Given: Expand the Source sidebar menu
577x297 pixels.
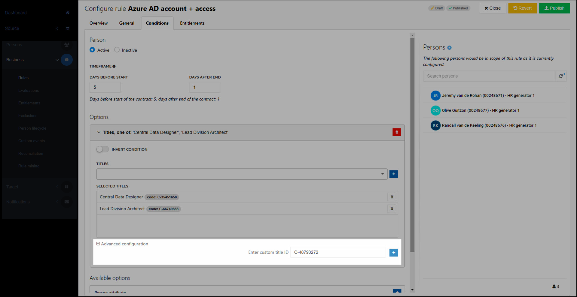Looking at the screenshot, I should pos(57,28).
